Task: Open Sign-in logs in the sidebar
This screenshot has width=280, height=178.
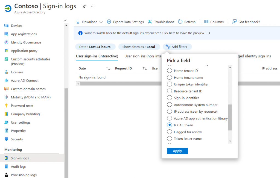Action: (32, 158)
